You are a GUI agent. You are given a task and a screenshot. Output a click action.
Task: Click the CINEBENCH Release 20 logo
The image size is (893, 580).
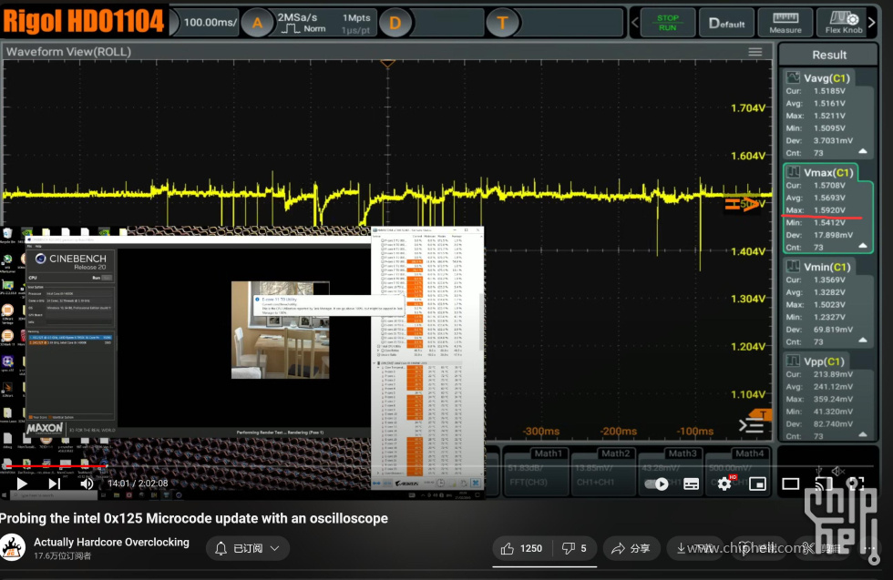(72, 261)
